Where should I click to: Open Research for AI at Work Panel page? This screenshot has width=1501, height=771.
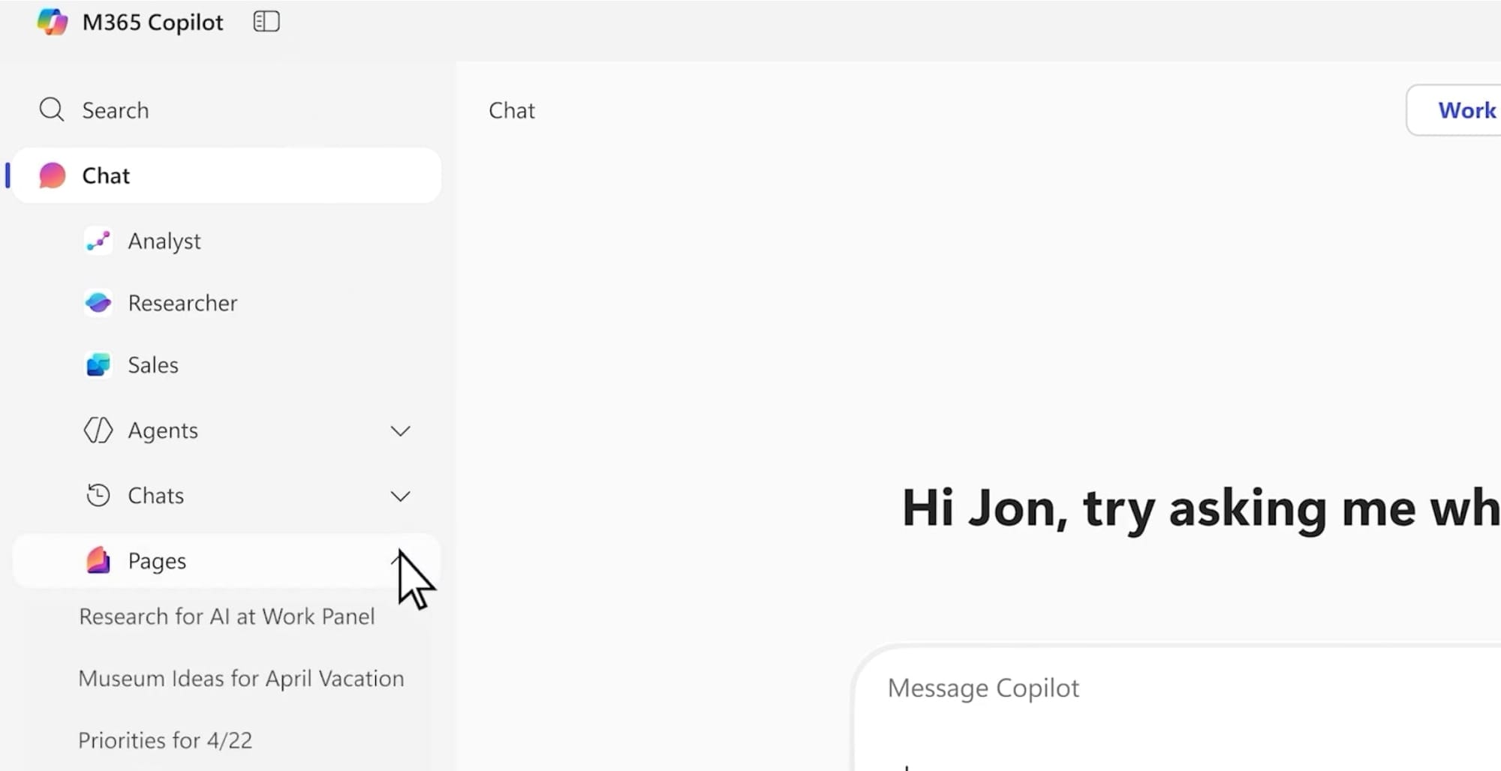pyautogui.click(x=226, y=616)
